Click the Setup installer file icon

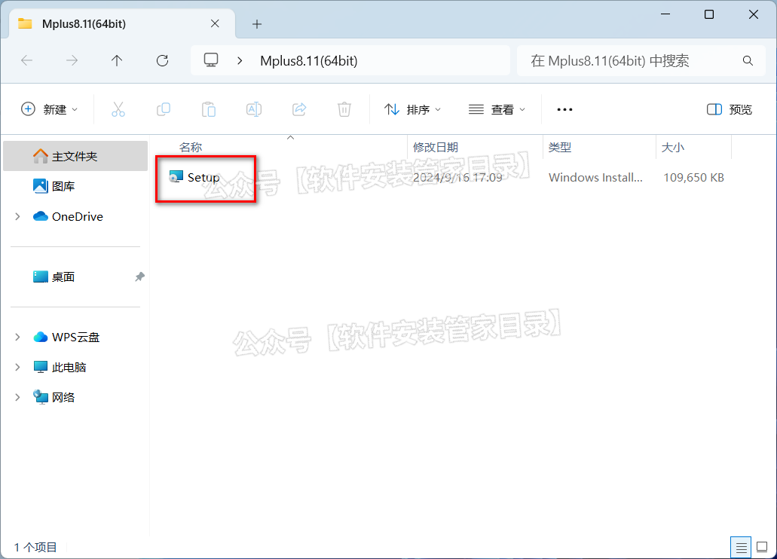(176, 177)
